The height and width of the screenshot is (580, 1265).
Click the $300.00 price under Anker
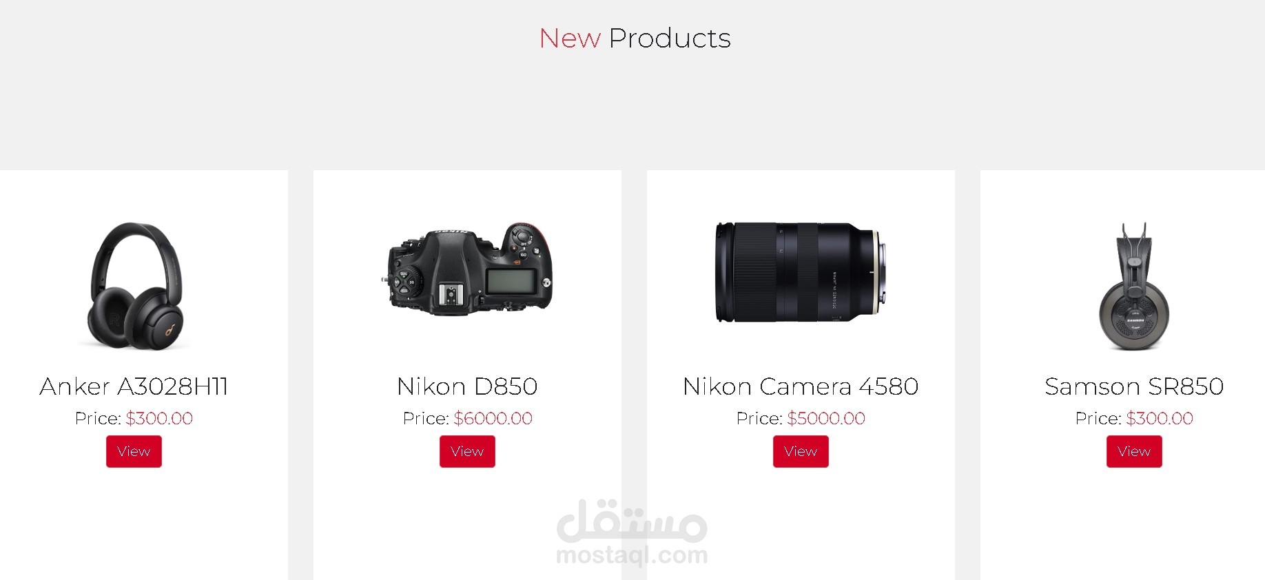pyautogui.click(x=159, y=418)
